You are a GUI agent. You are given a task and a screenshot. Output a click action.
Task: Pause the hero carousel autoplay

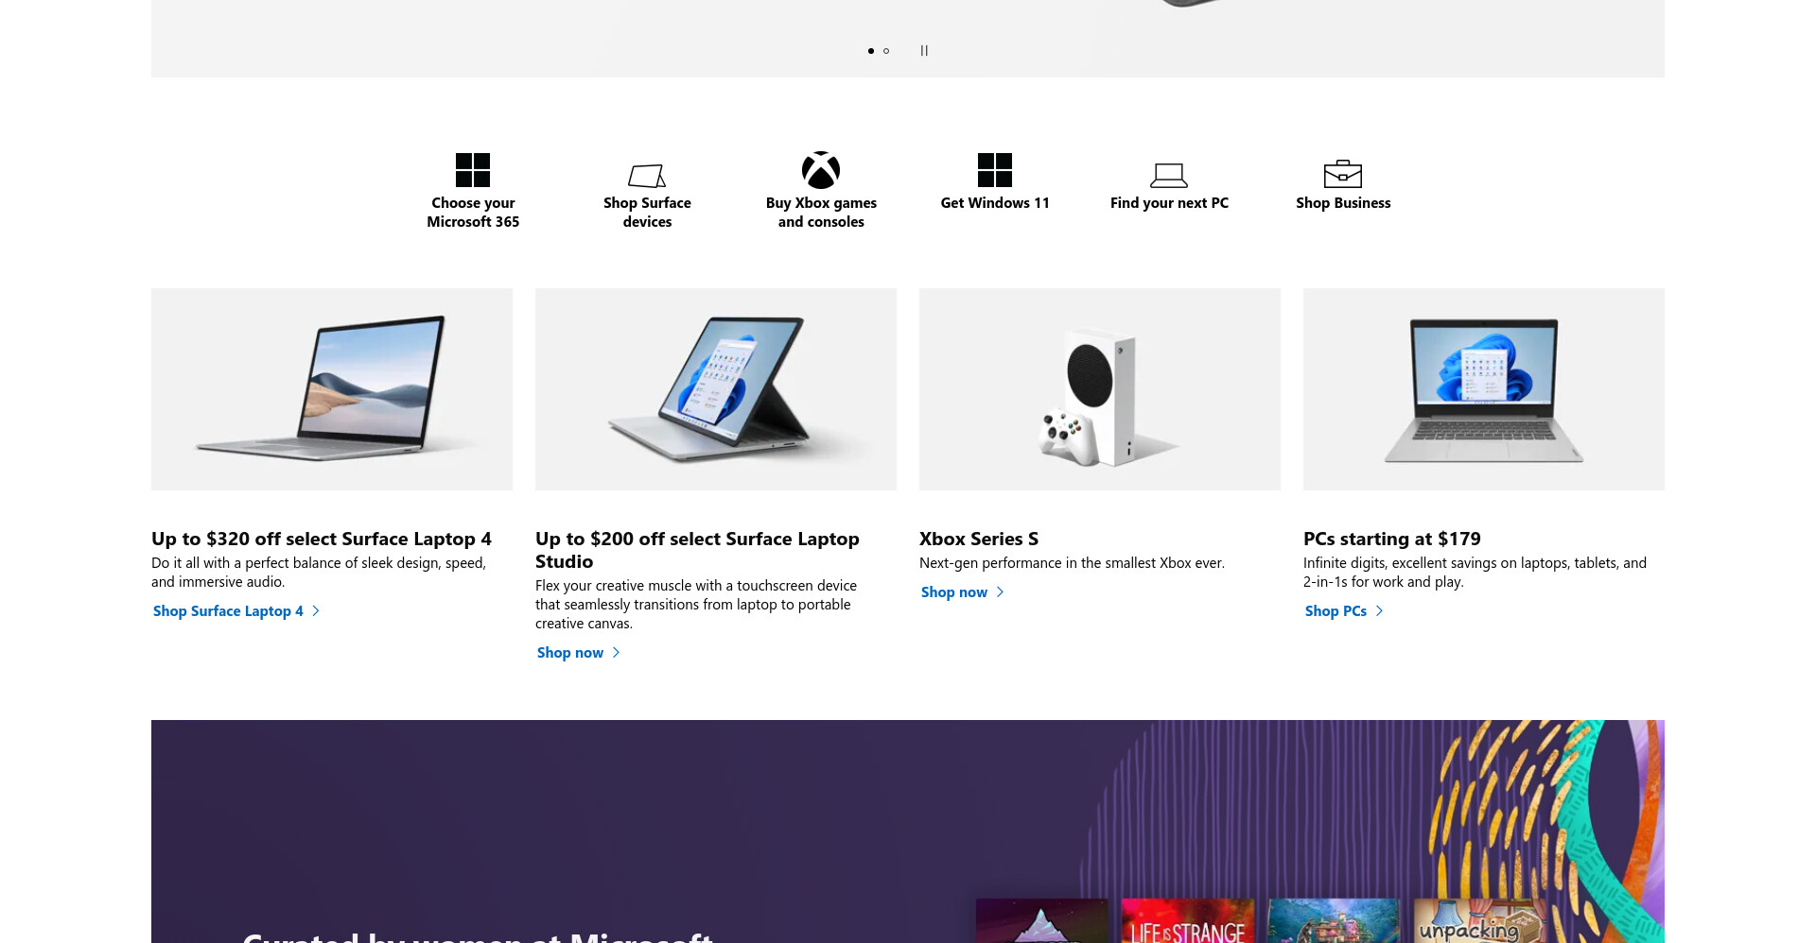point(924,51)
